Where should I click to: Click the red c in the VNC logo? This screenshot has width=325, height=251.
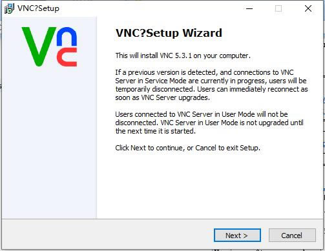(x=67, y=57)
